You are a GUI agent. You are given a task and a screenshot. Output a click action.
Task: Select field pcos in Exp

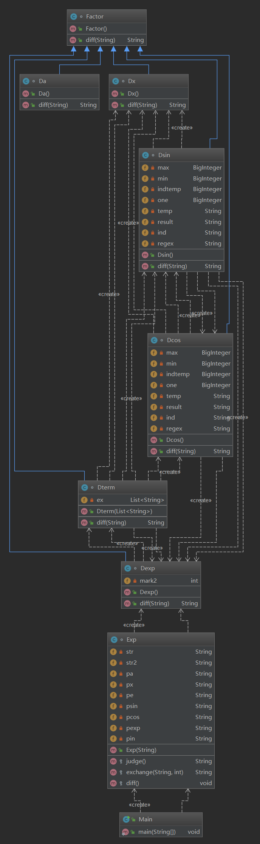[133, 717]
